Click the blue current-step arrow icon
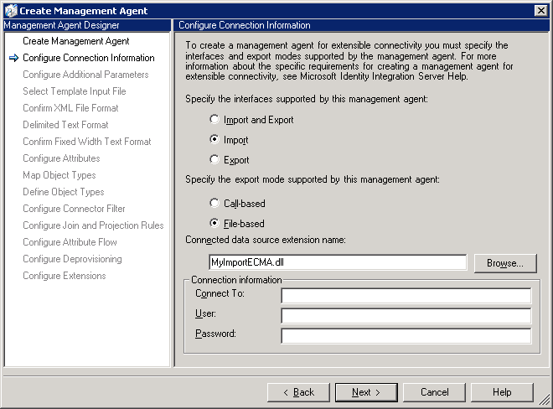This screenshot has width=553, height=409. pos(13,58)
